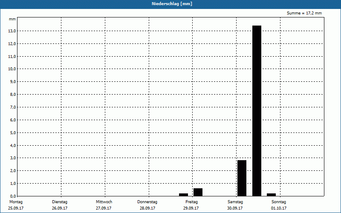Click the 3,0 y-axis value
Screen dimensions: 341x213
(x=13, y=158)
